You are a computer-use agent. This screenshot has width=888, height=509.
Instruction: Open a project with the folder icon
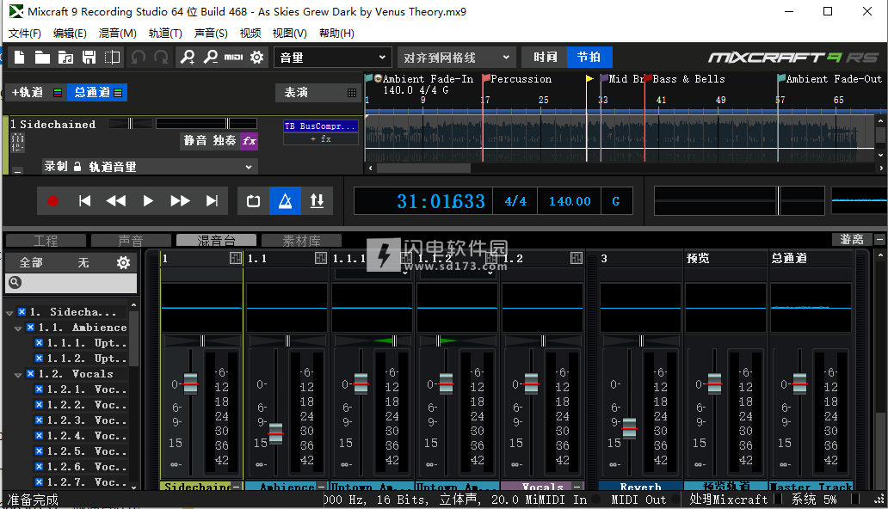[42, 58]
